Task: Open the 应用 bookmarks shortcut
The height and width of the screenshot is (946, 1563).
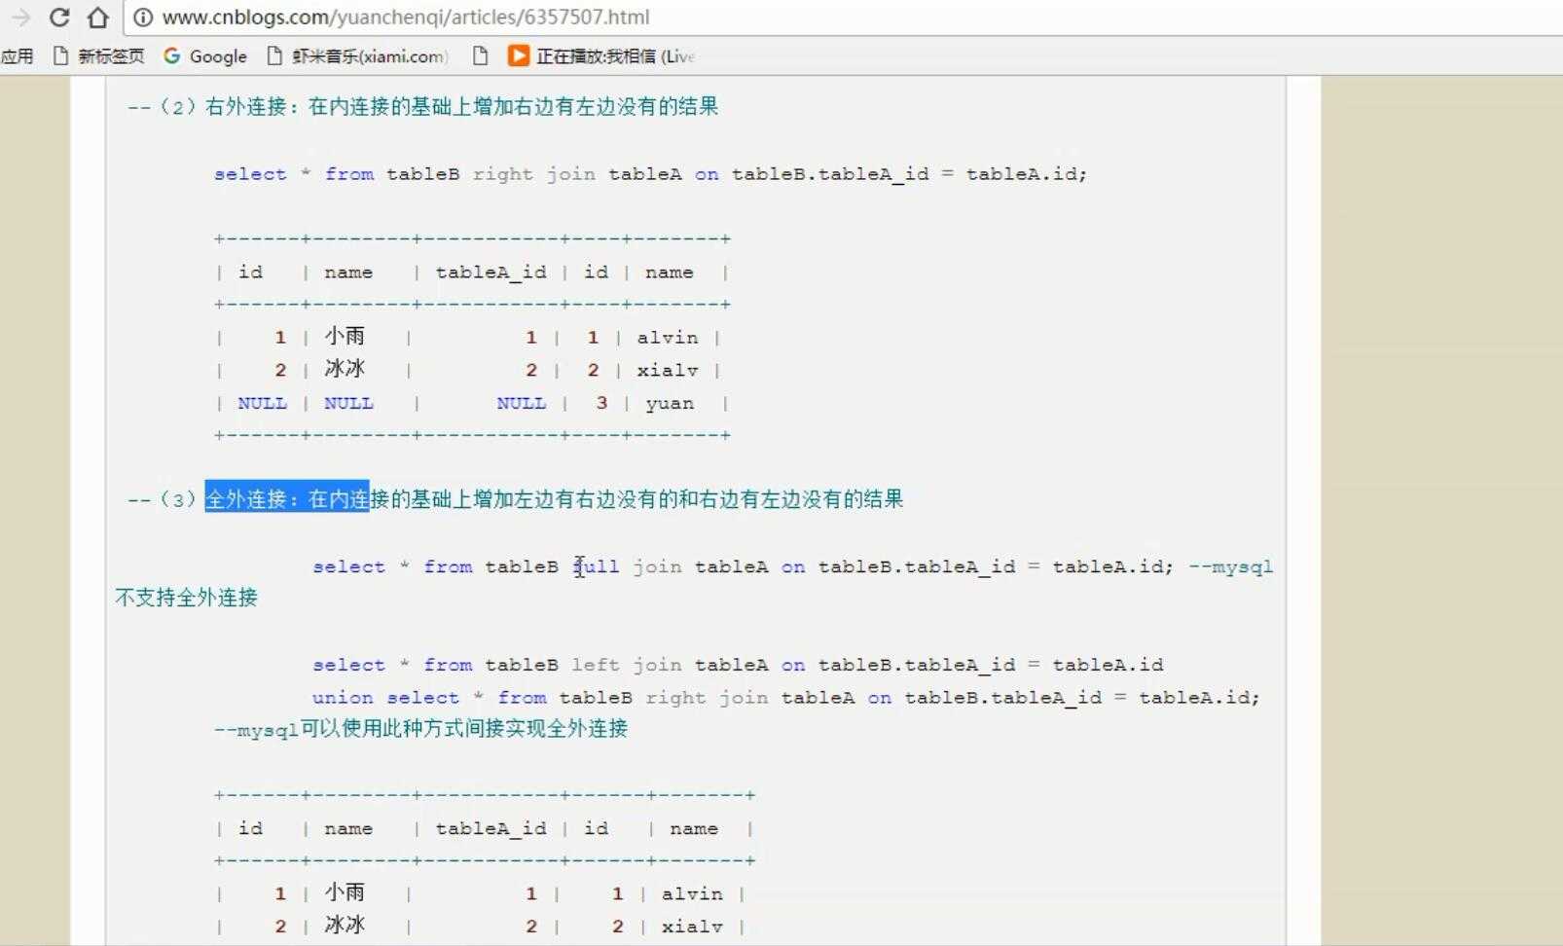Action: [x=17, y=56]
